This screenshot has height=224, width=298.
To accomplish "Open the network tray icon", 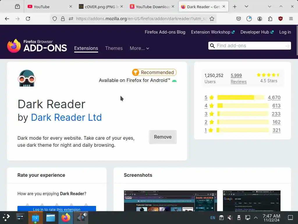I will [247, 218].
